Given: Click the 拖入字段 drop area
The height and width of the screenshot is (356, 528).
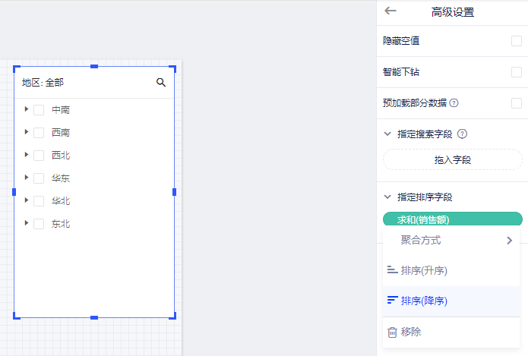Looking at the screenshot, I should click(452, 159).
